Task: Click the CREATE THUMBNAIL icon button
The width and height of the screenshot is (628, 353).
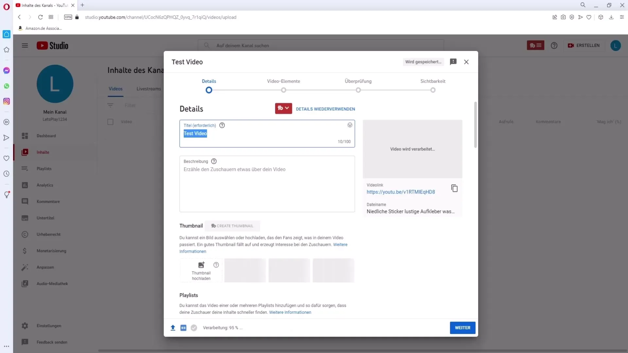Action: (213, 226)
